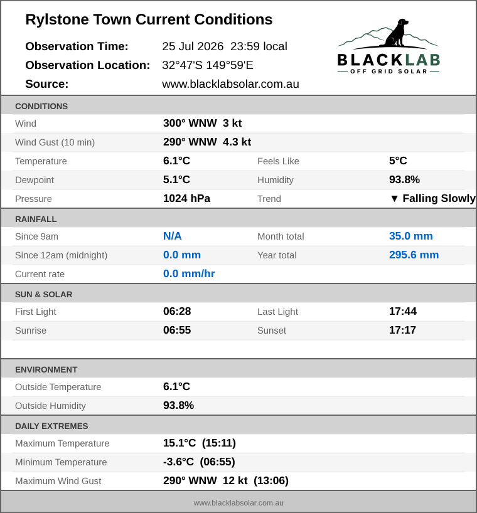Viewport: 477px width, 513px height.
Task: Click the Maximum Wind Gust label
Action: [x=58, y=481]
